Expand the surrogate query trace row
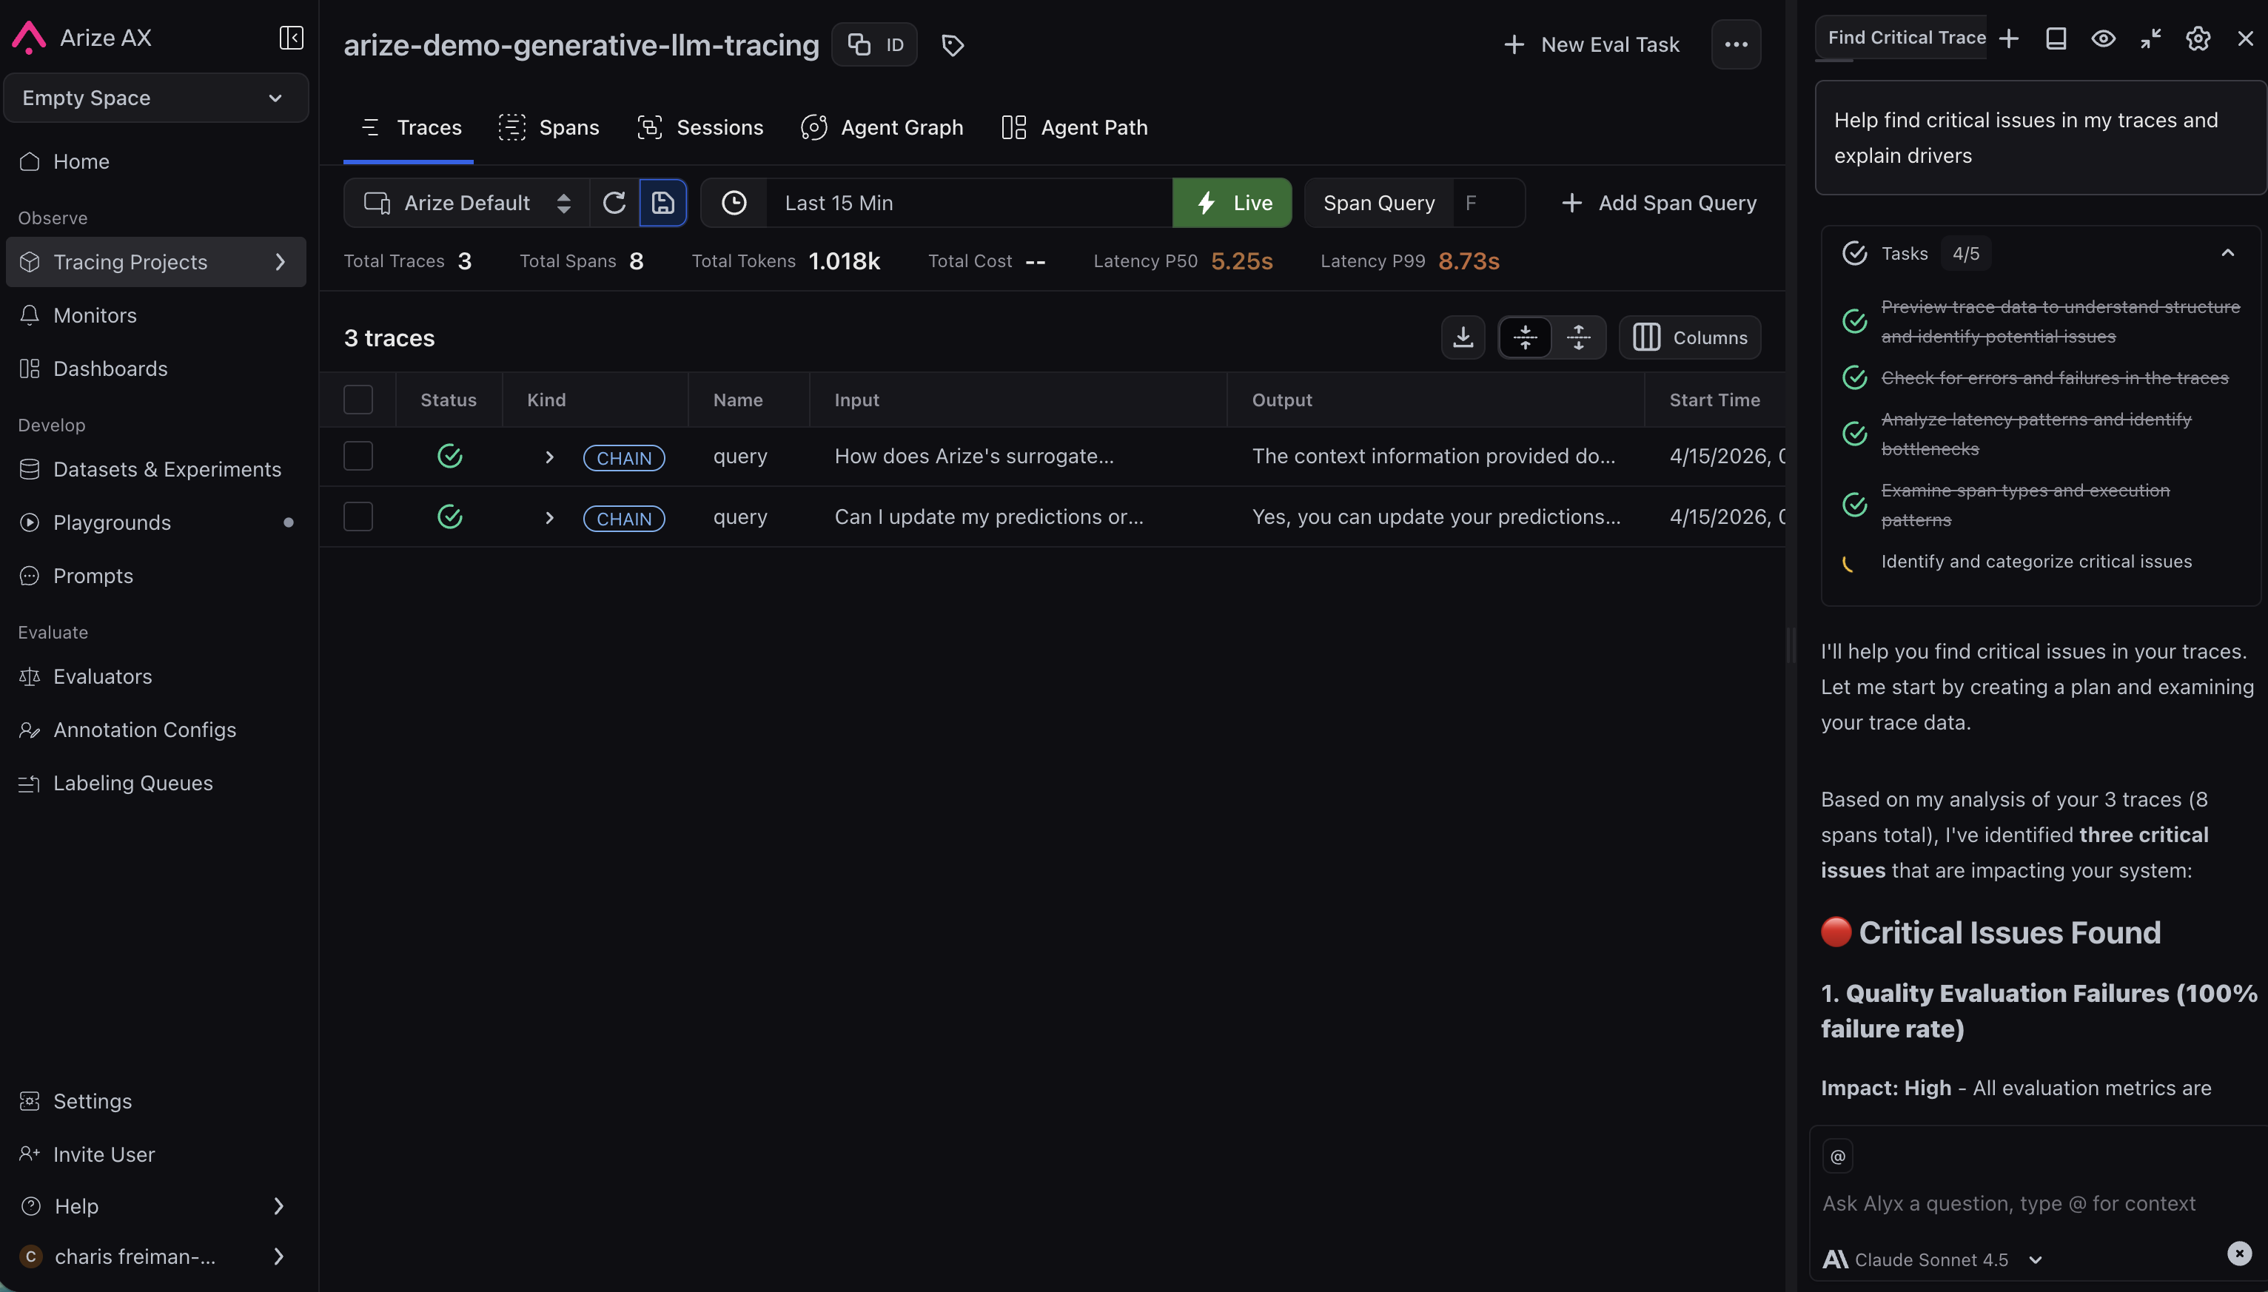Image resolution: width=2268 pixels, height=1292 pixels. point(549,457)
